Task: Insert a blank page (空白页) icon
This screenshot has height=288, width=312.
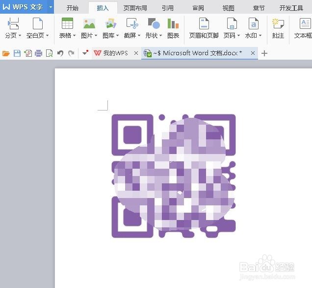Action: [38, 23]
